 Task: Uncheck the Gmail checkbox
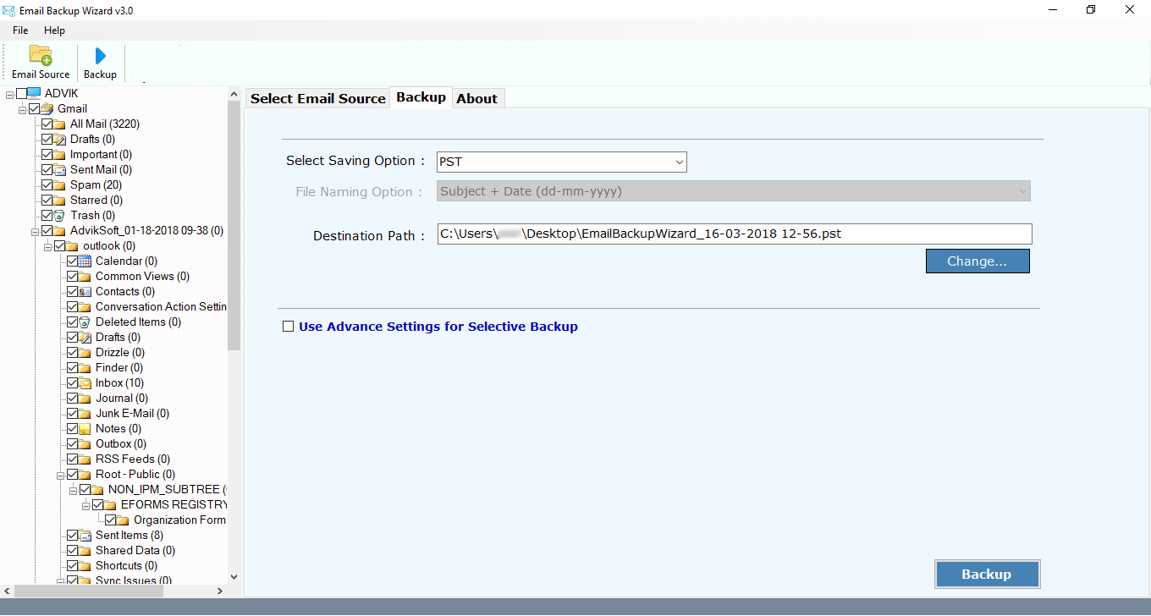click(34, 108)
